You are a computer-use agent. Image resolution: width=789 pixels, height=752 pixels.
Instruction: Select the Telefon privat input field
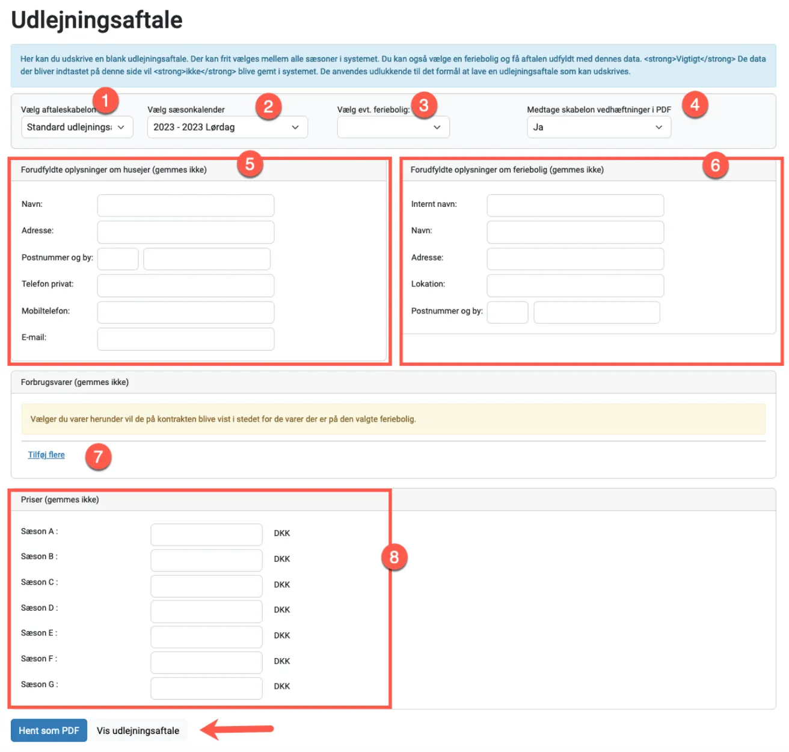tap(185, 285)
